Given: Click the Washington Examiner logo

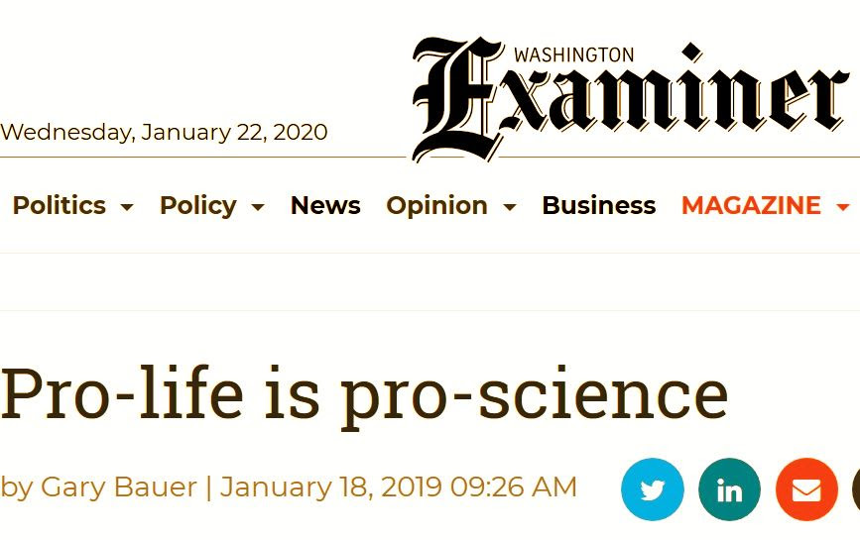Looking at the screenshot, I should pyautogui.click(x=630, y=99).
